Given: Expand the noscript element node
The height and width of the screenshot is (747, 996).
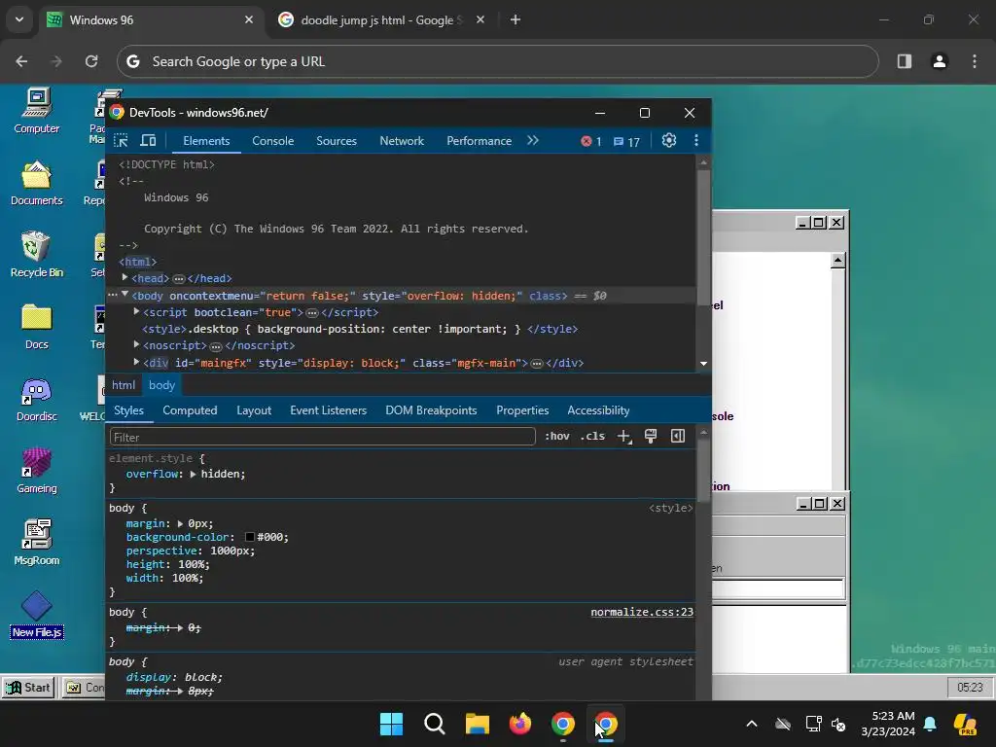Looking at the screenshot, I should 136,344.
